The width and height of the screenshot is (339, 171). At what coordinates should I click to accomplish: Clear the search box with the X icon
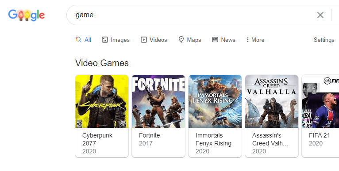coord(320,15)
